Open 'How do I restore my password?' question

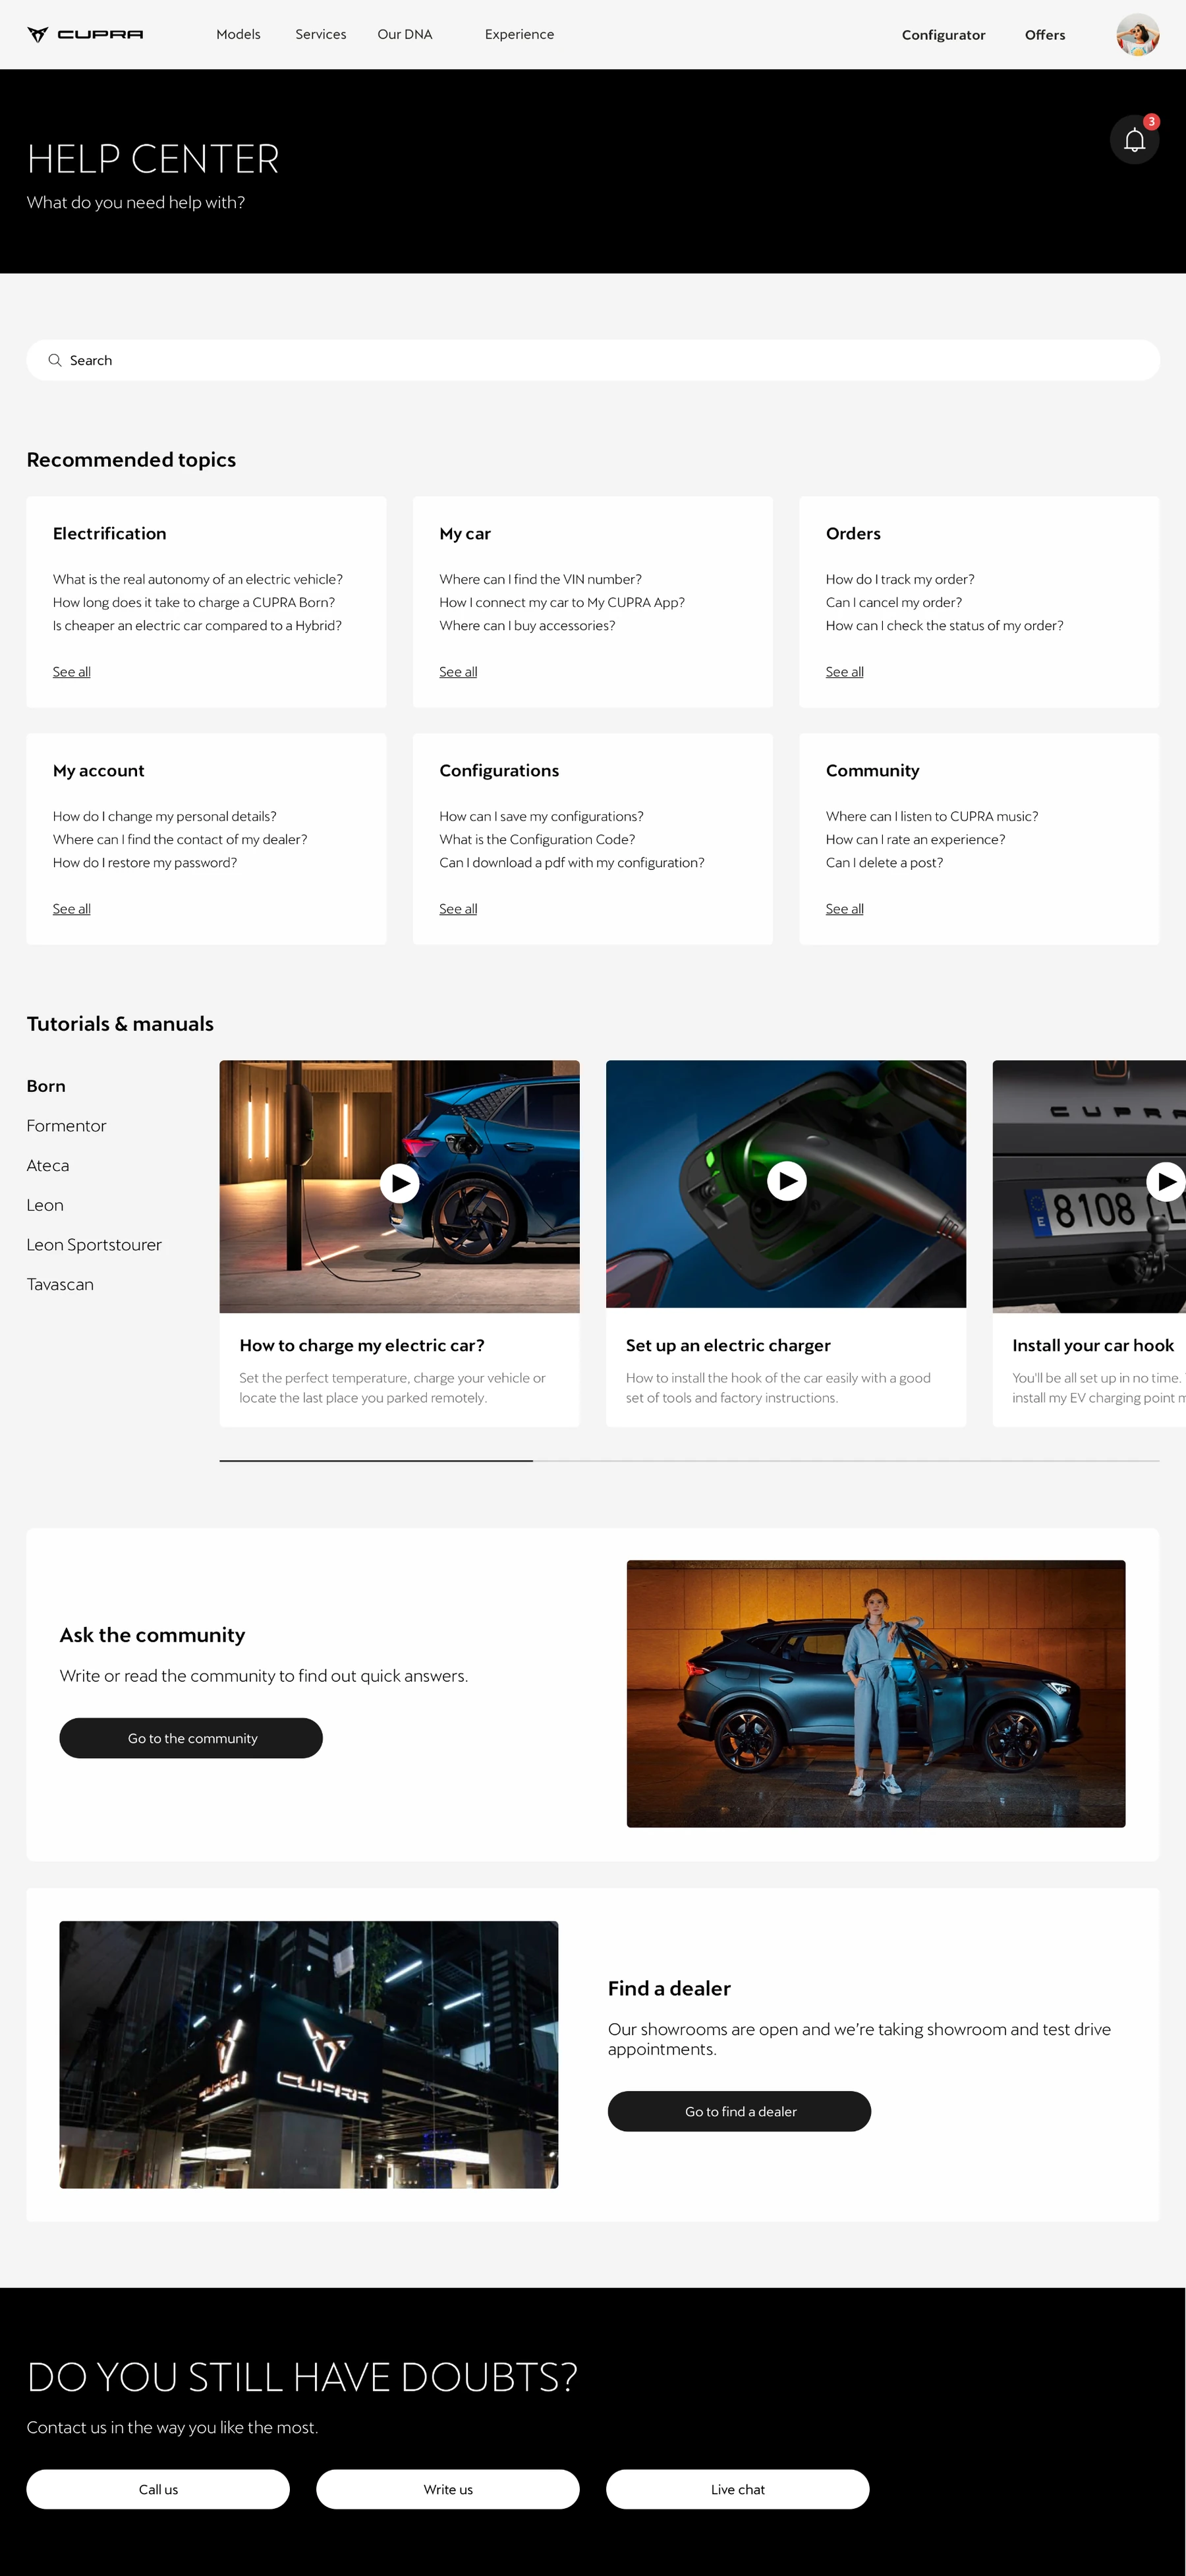pos(145,863)
